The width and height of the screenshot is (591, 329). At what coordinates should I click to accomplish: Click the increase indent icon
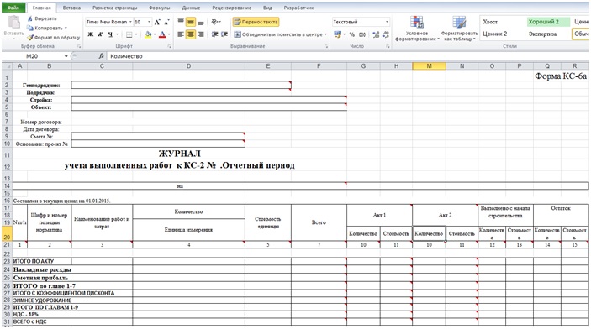[224, 34]
